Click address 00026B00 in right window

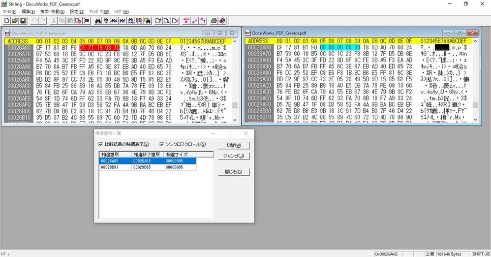click(x=260, y=111)
